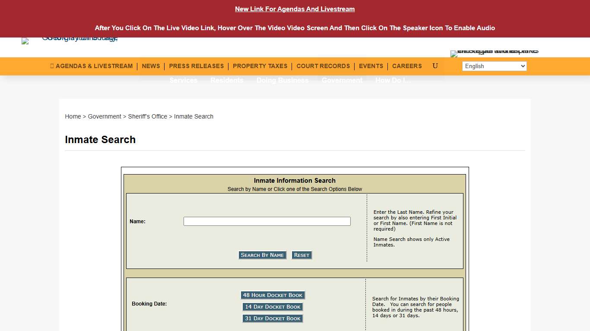The width and height of the screenshot is (590, 331).
Task: Click the search icon in the orange navigation bar
Action: point(435,66)
